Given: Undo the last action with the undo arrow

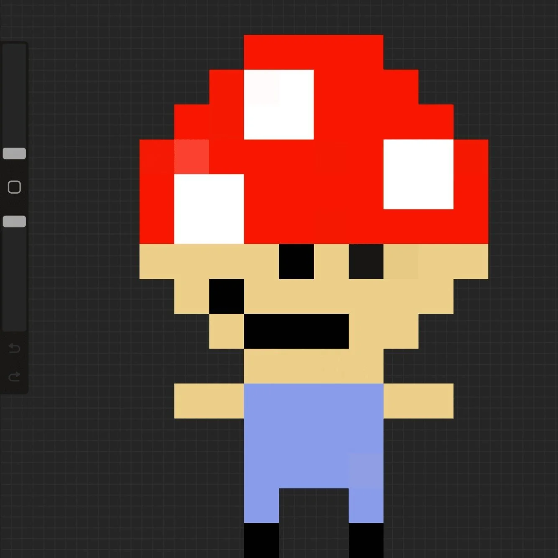Looking at the screenshot, I should 14,348.
